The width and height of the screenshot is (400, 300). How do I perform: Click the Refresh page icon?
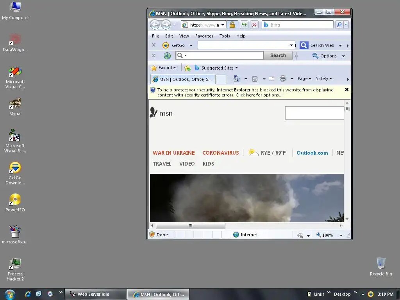click(x=244, y=25)
